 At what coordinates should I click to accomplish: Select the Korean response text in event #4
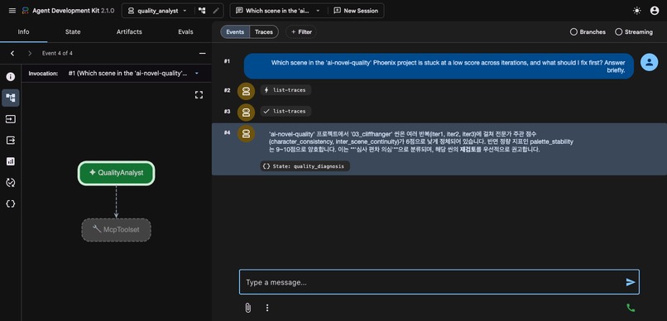421,141
